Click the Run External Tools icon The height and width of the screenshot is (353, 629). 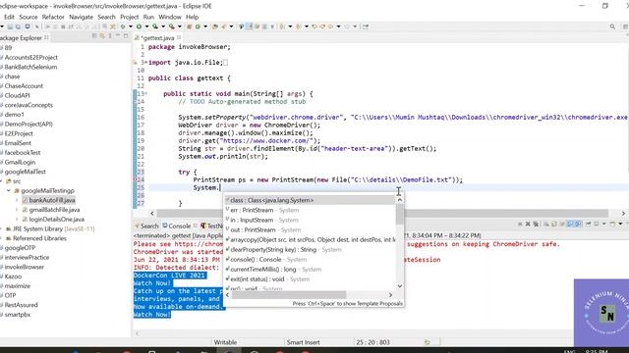click(171, 26)
